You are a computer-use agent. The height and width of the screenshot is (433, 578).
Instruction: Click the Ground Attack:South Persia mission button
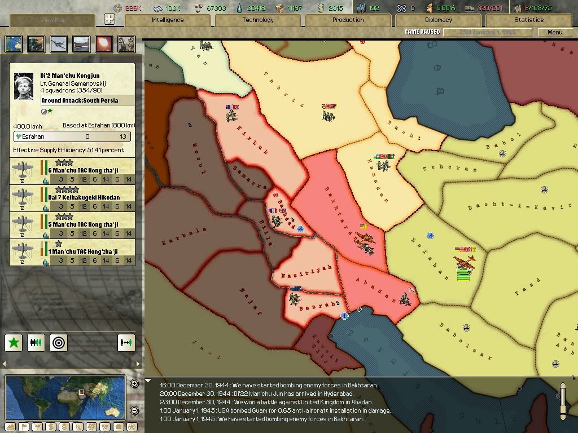click(87, 100)
